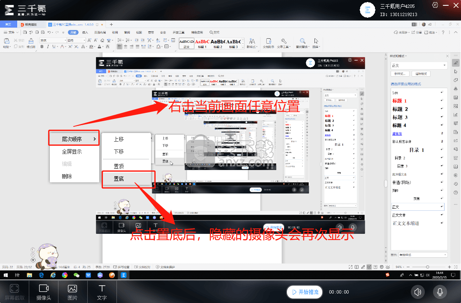Add a text source with 文字
Viewport: 461px width, 303px height.
click(102, 292)
